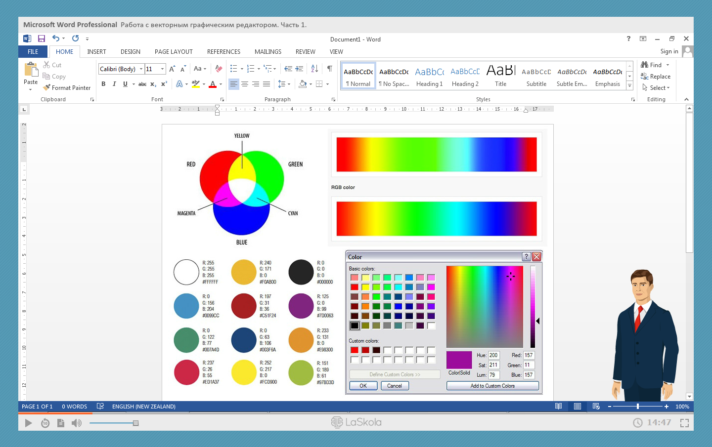Click the Sort A-Z icon

point(314,69)
